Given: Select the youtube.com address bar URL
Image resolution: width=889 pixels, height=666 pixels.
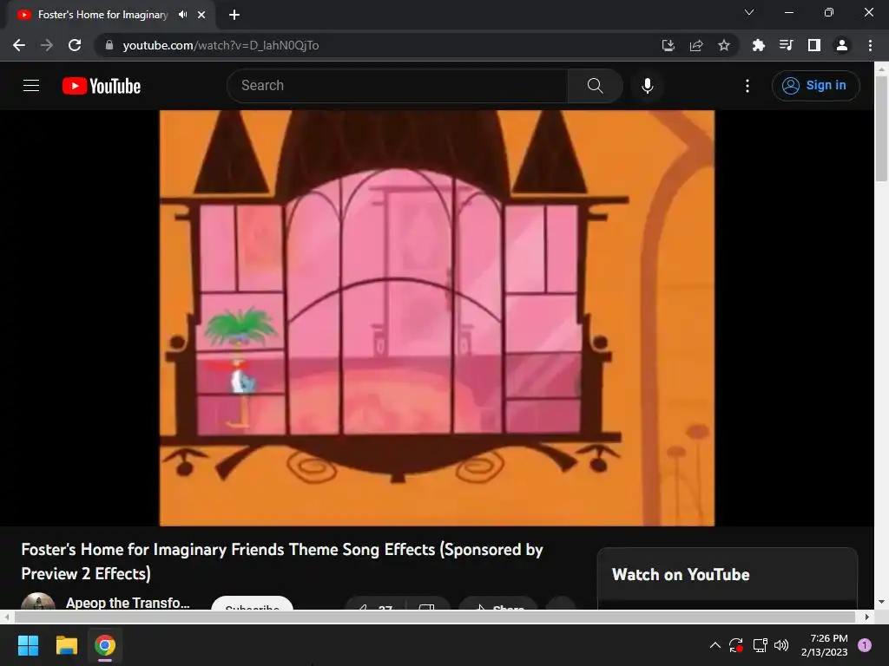Looking at the screenshot, I should click(x=221, y=45).
